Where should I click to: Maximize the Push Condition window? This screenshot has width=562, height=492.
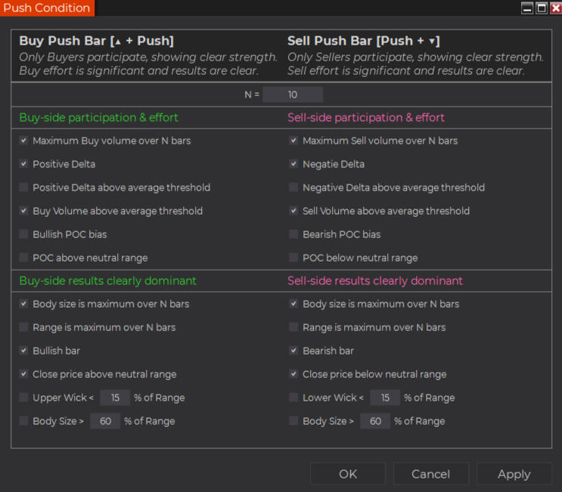coord(541,8)
